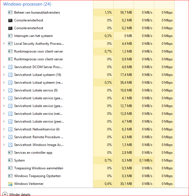Click the Windows Verkenner folder icon
Screen dimensions: 189x196
(10, 184)
